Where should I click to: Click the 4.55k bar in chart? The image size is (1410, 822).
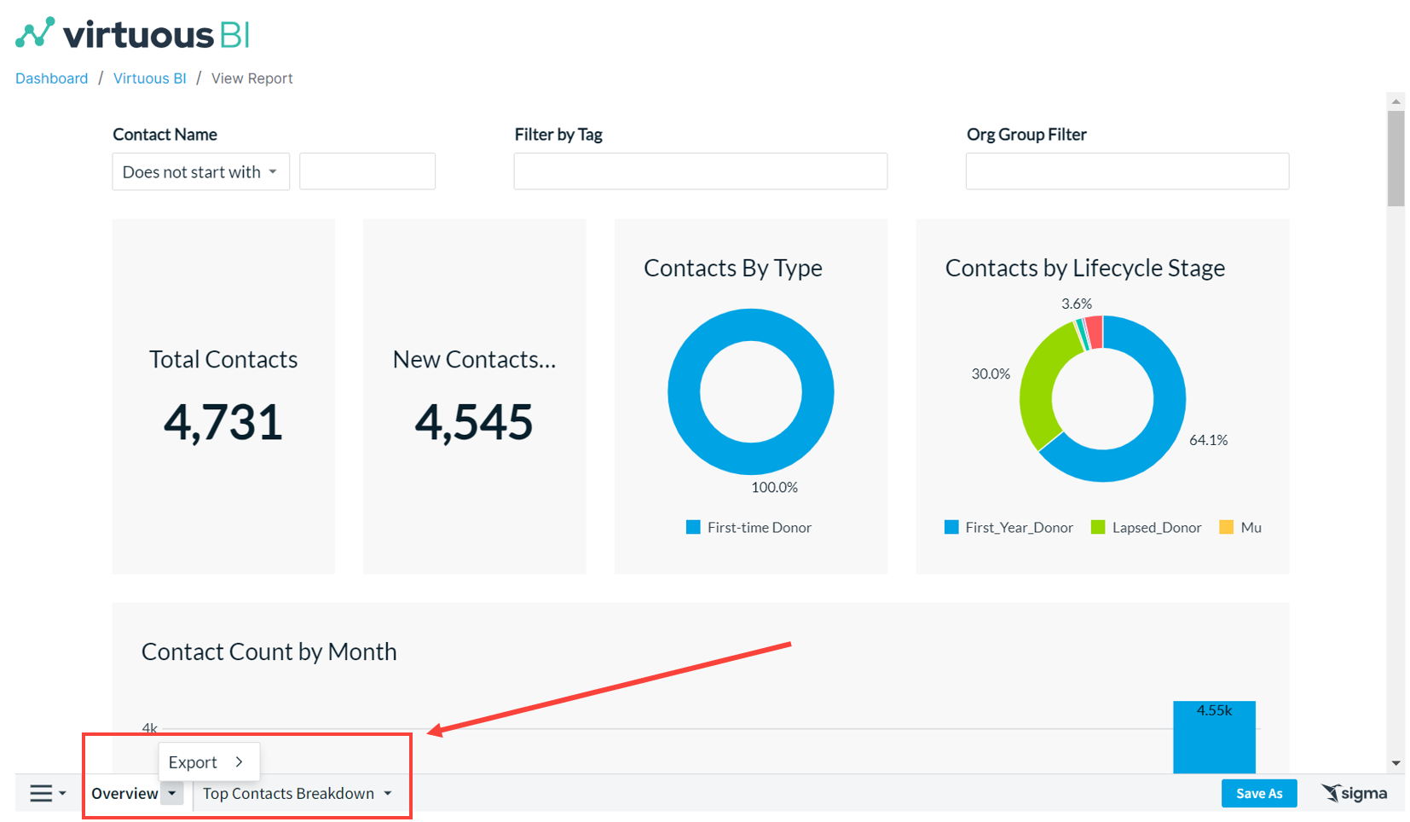pyautogui.click(x=1214, y=738)
